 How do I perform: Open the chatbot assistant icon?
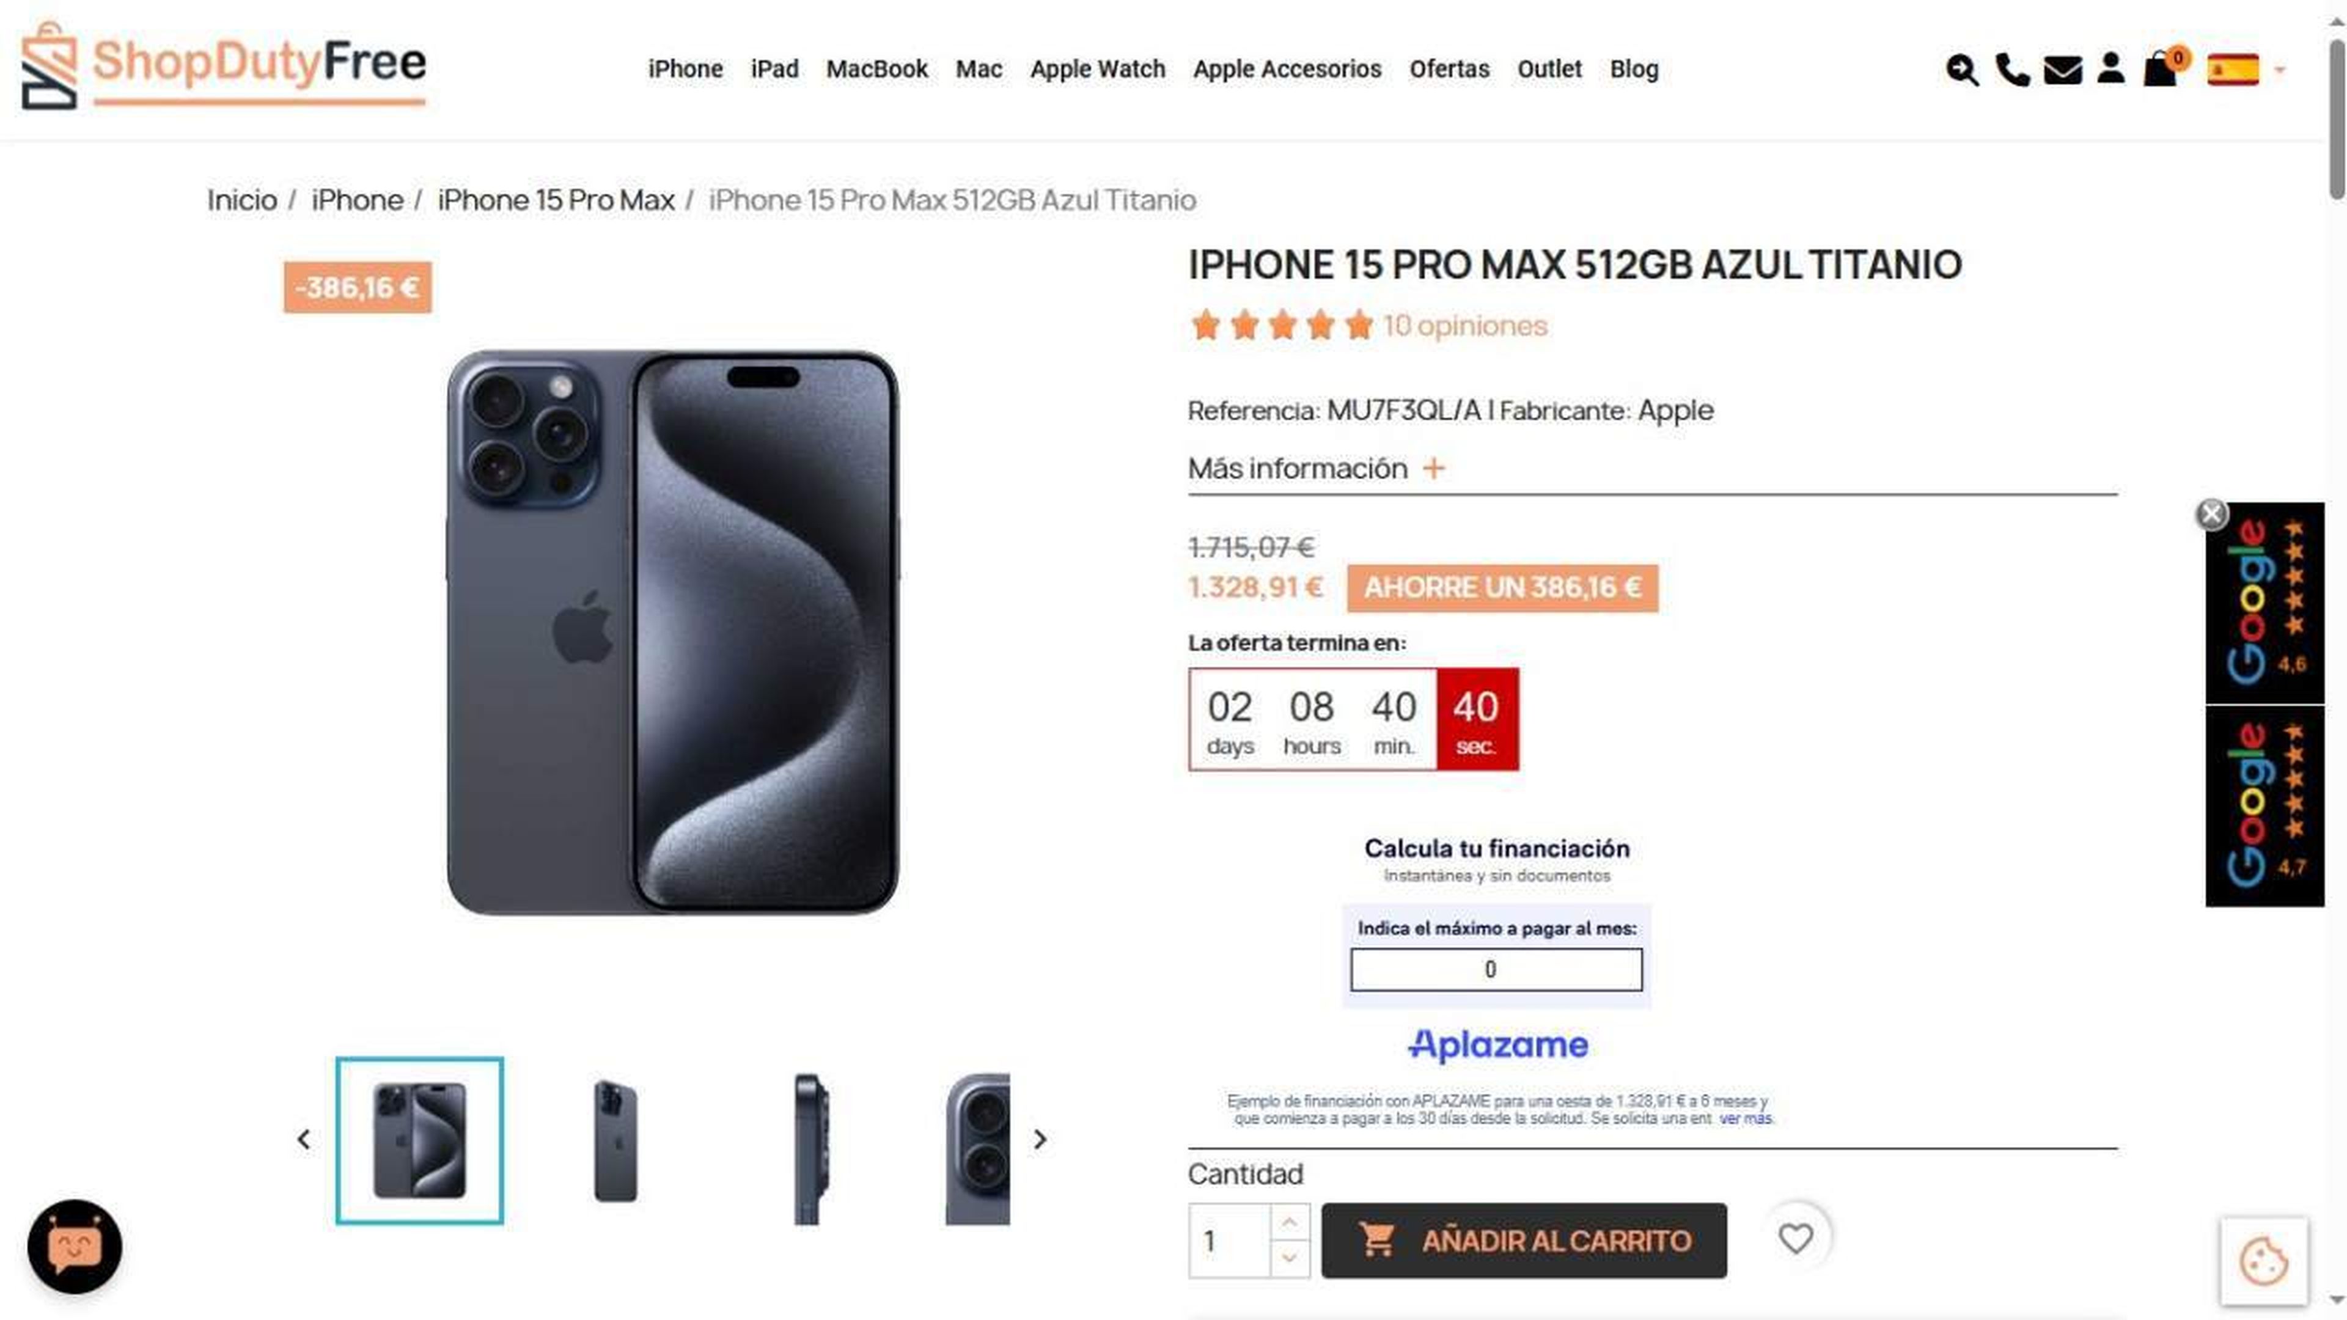pyautogui.click(x=75, y=1246)
